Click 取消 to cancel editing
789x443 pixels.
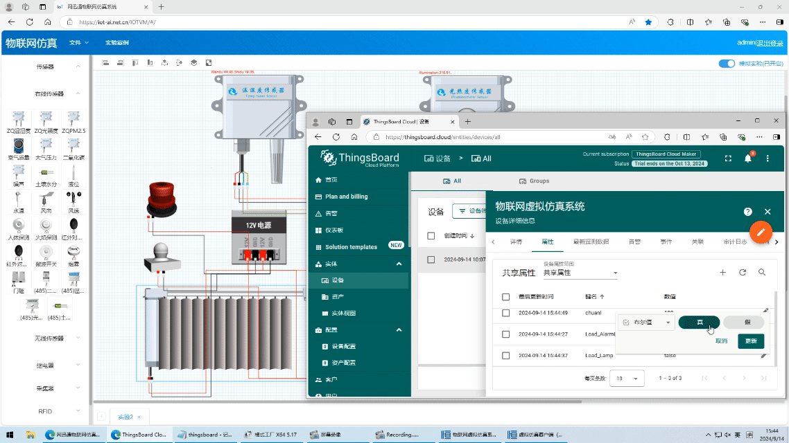(x=721, y=341)
